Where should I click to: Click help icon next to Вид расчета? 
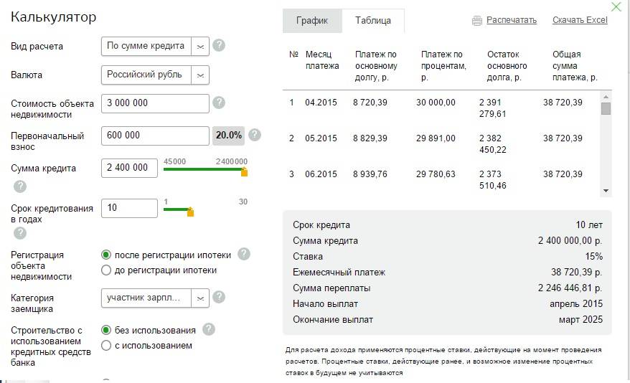click(219, 45)
